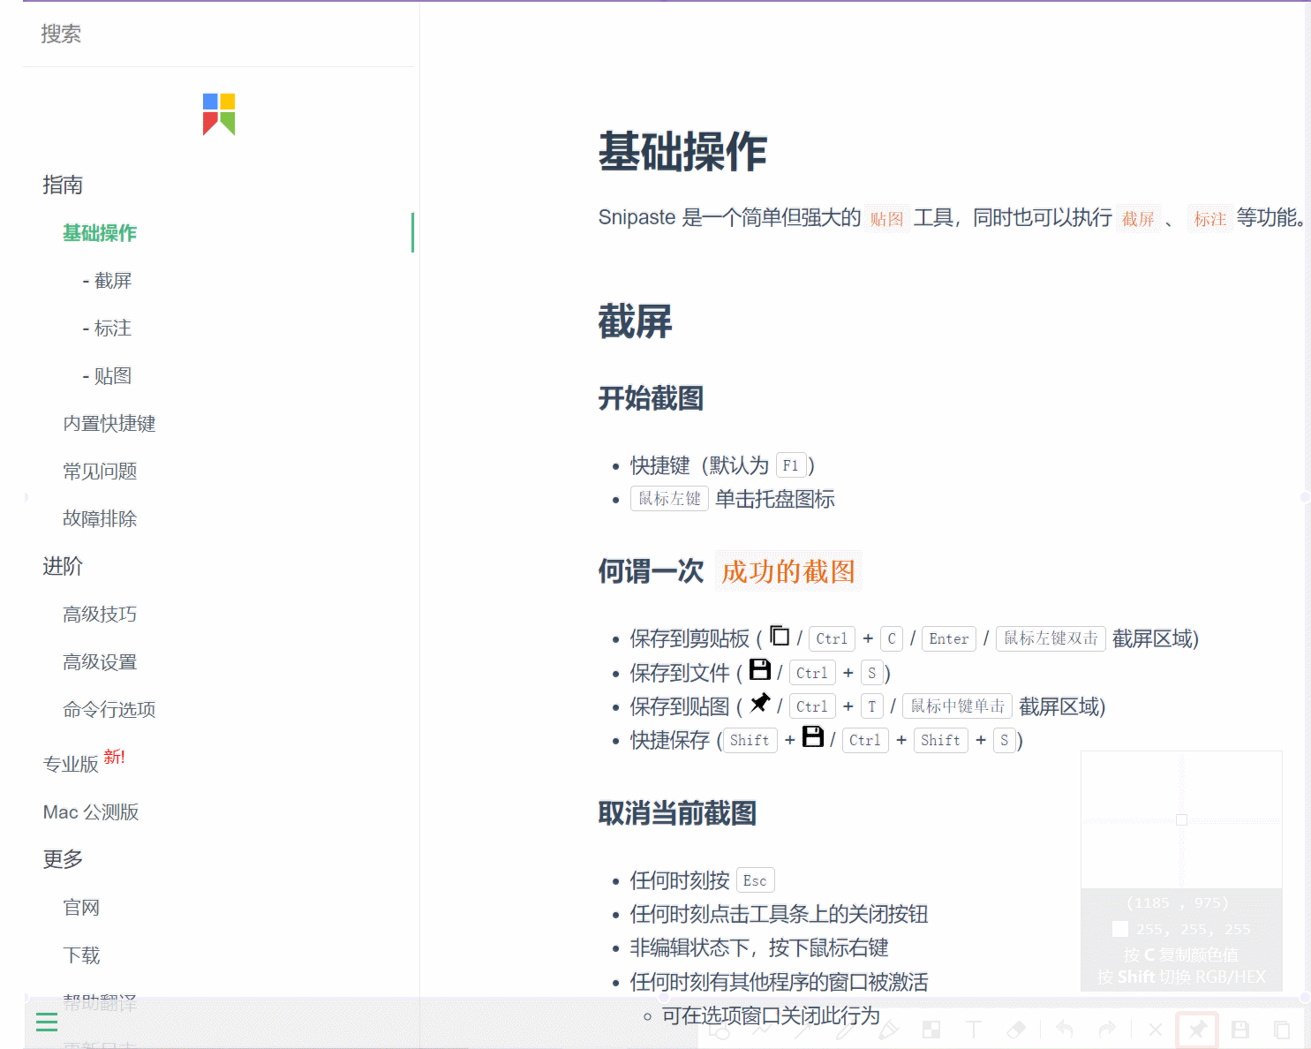Viewport: 1311px width, 1049px height.
Task: Click the F1 key label
Action: [791, 465]
